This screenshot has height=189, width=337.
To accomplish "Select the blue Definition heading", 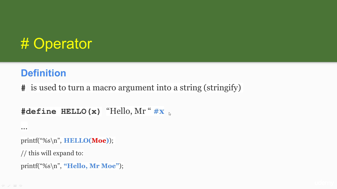I will pos(43,73).
